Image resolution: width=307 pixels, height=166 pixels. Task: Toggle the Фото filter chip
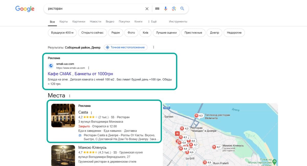(131, 33)
